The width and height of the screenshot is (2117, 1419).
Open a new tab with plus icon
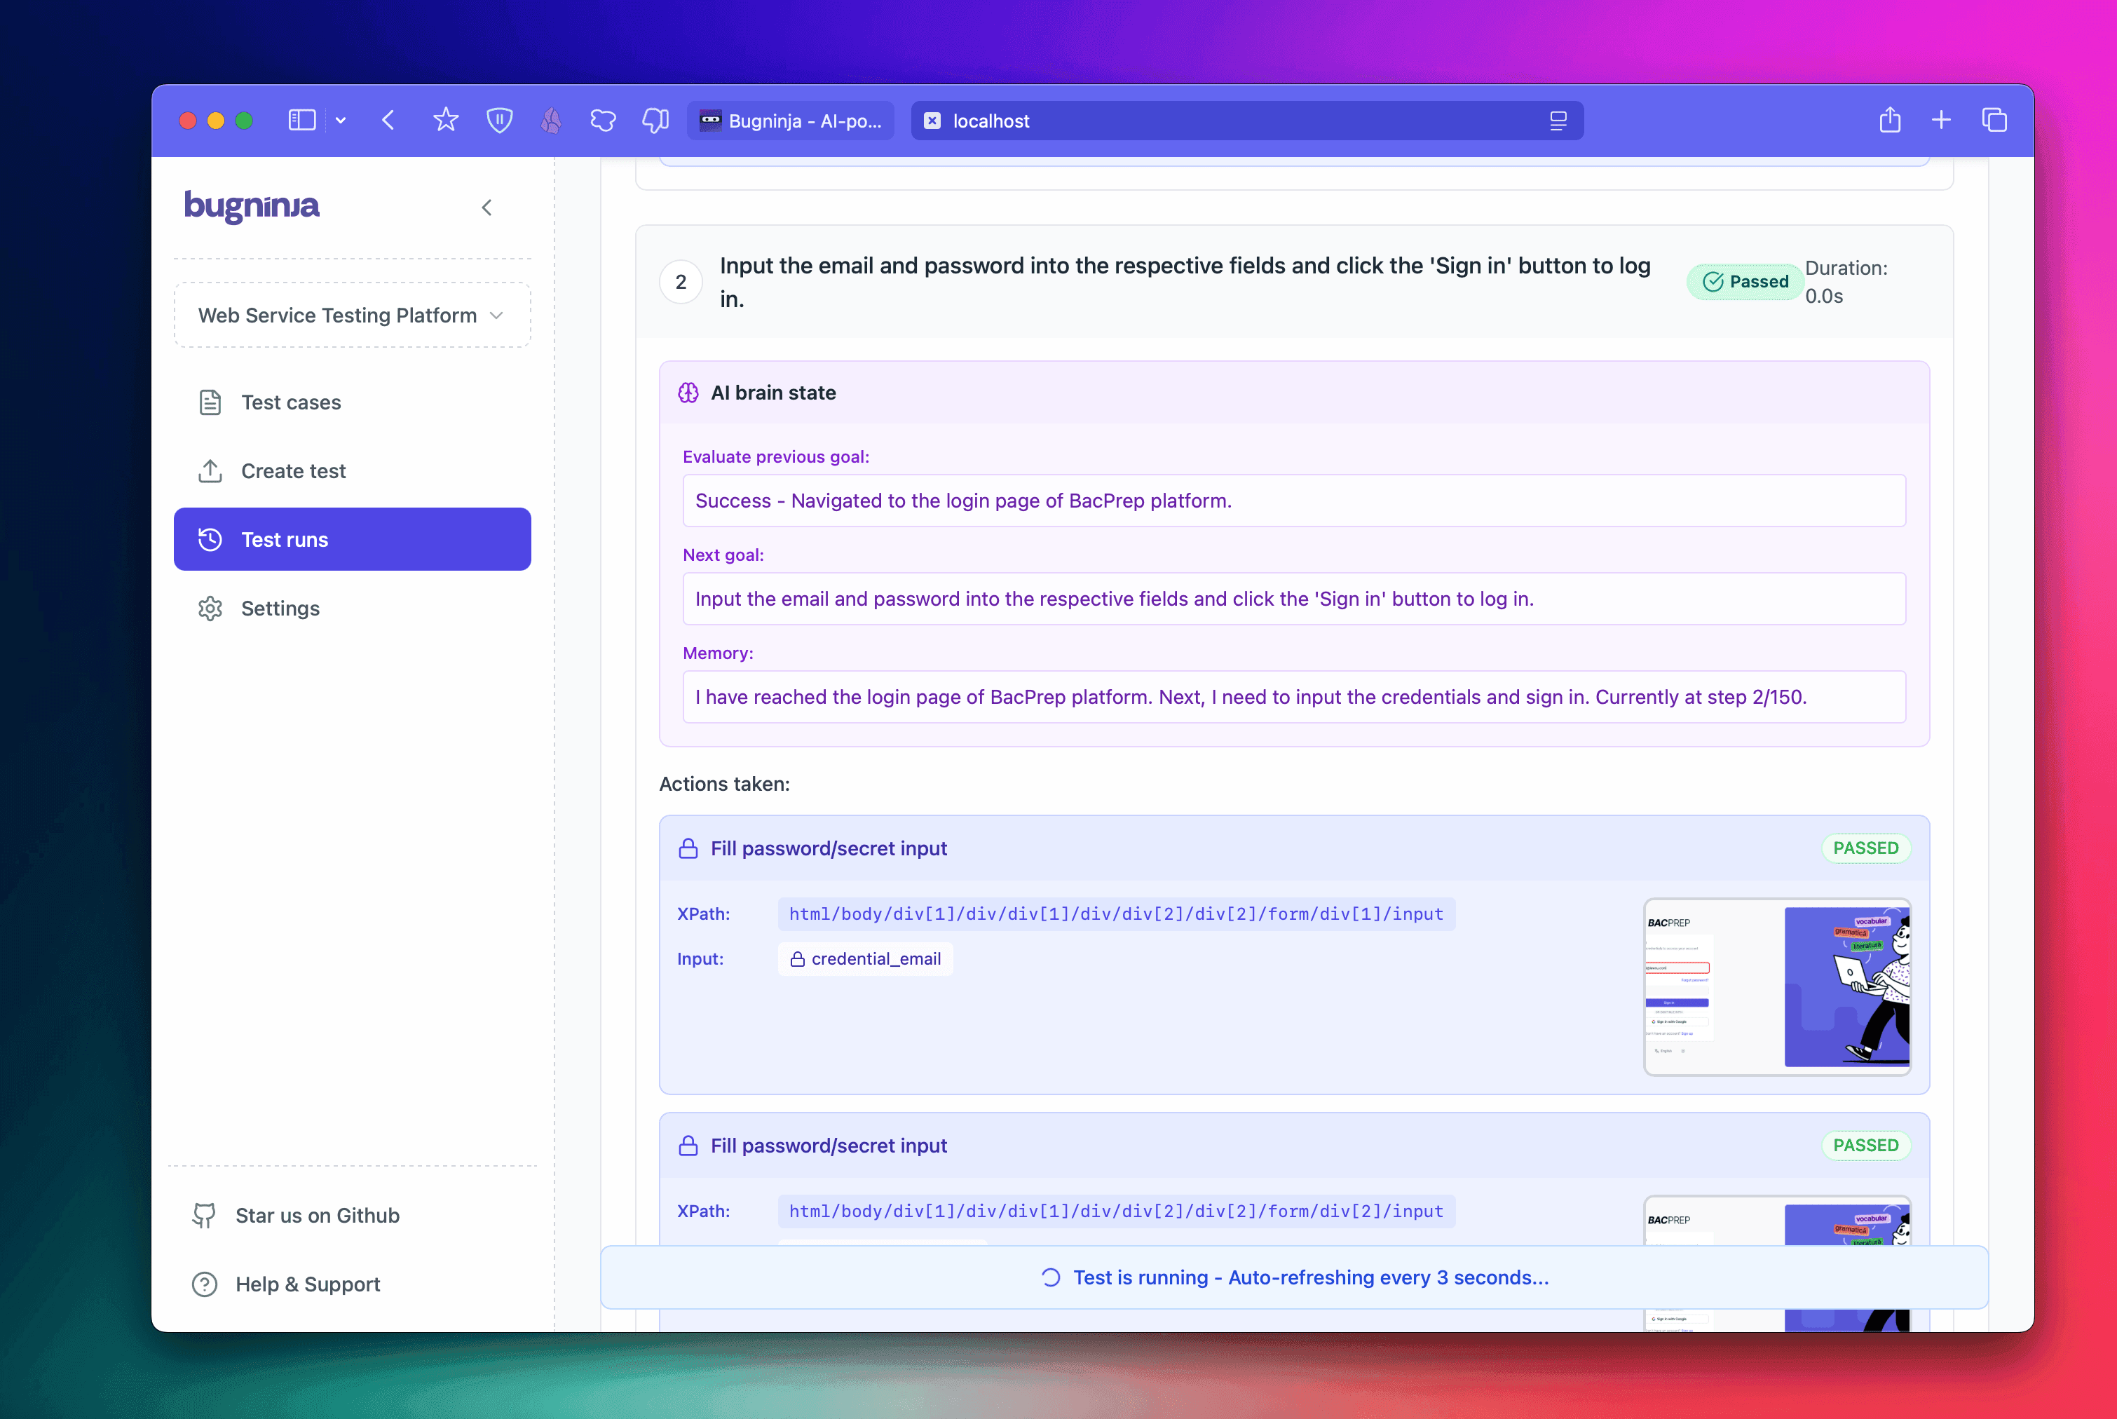(1942, 119)
